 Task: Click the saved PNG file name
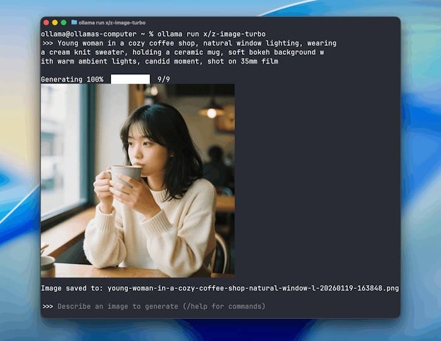(253, 289)
